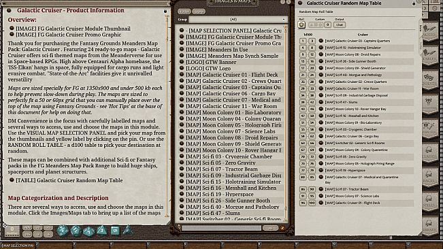Select Moon Colony 10 - Rover Hangar Bay table row
This screenshot has width=443, height=249.
[x=356, y=109]
